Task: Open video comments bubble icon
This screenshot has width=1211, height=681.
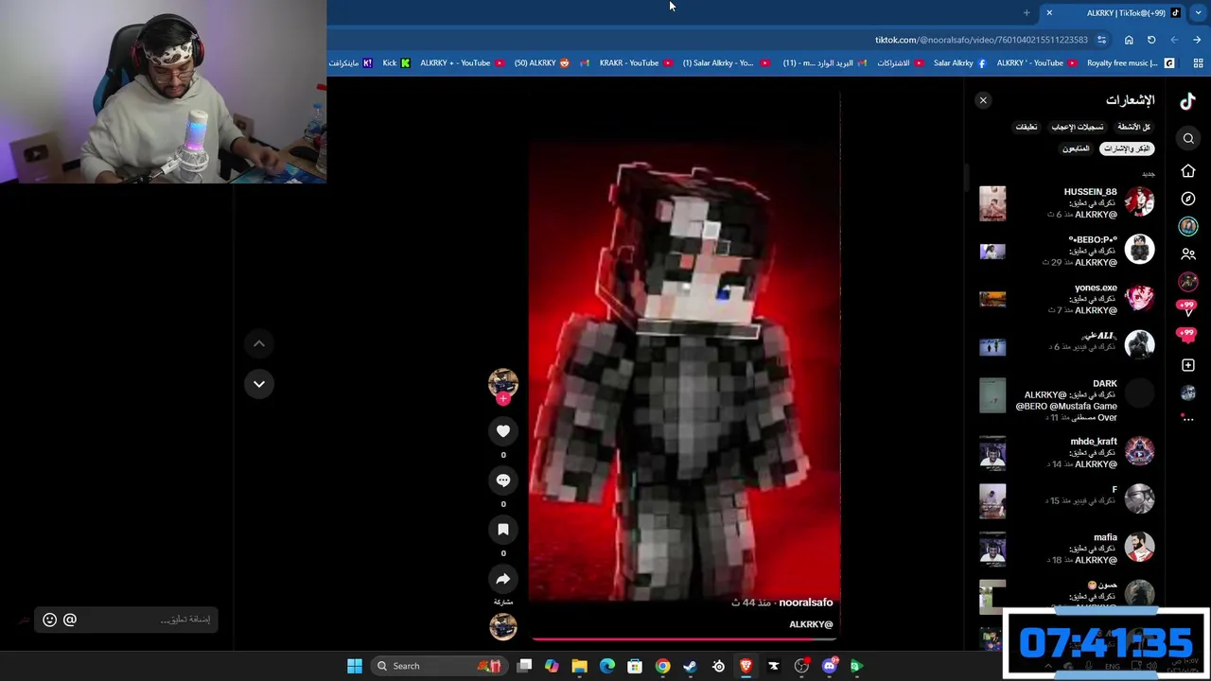Action: pyautogui.click(x=503, y=480)
